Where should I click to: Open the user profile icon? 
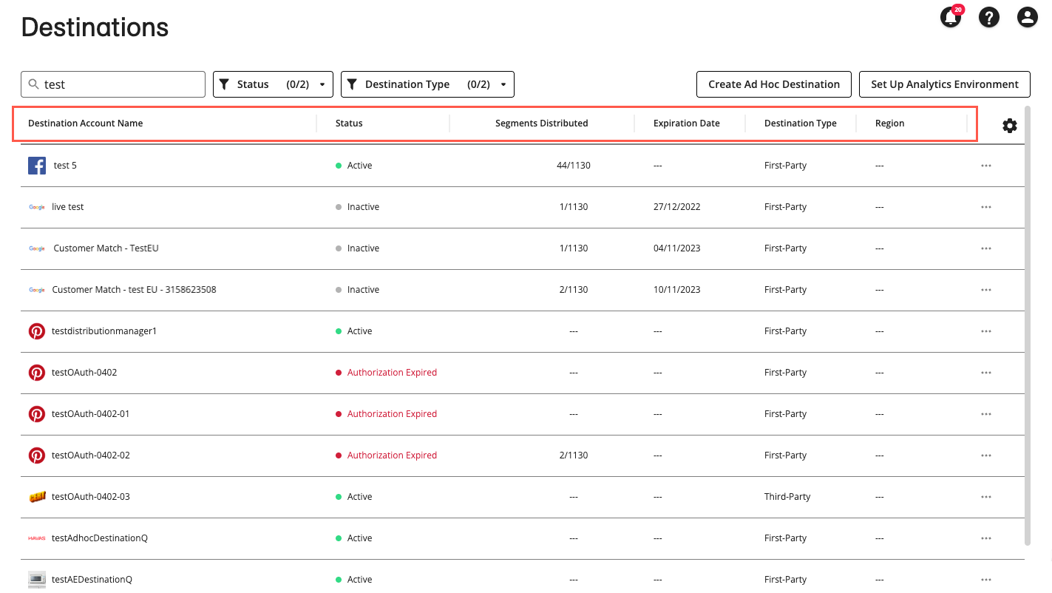1028,17
